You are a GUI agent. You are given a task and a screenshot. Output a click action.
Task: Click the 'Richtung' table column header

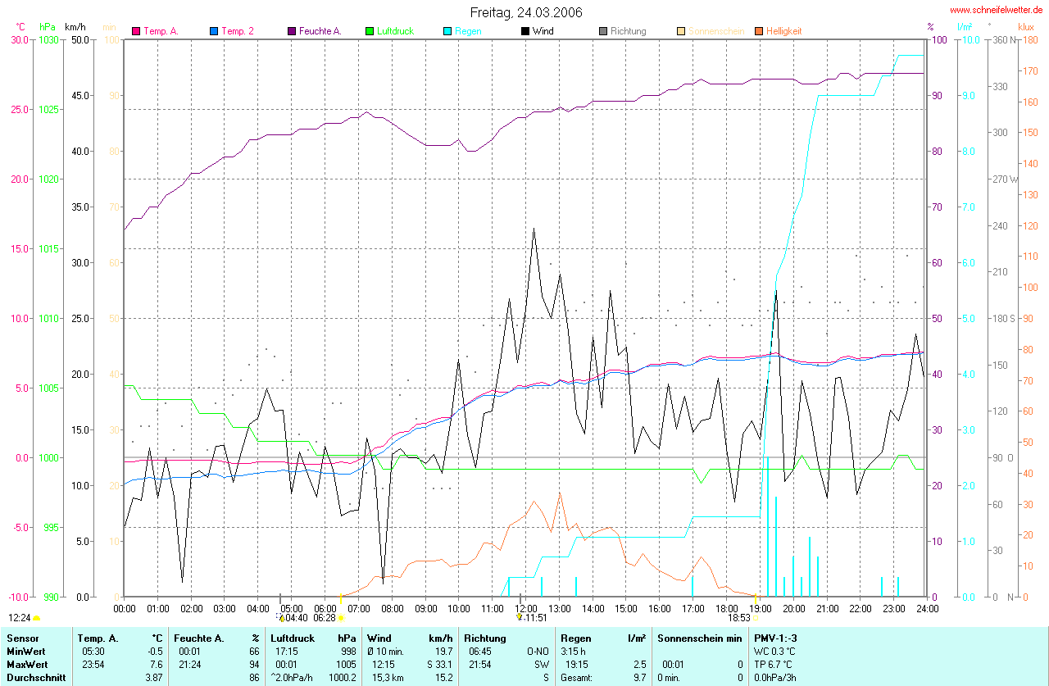[485, 638]
